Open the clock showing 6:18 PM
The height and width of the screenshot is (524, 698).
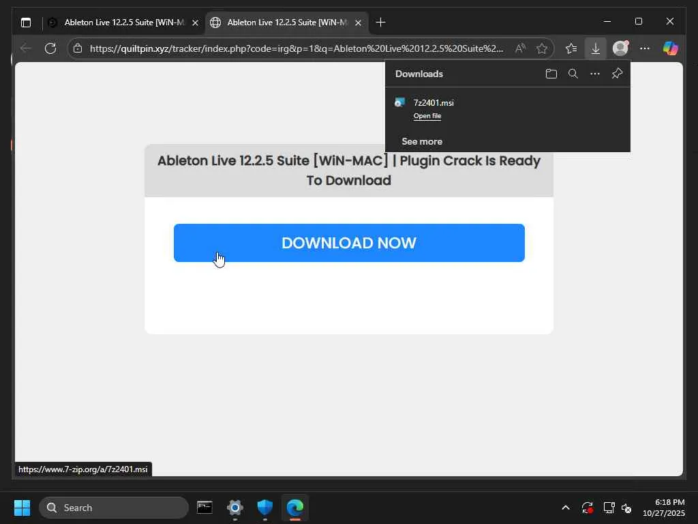[x=663, y=508]
